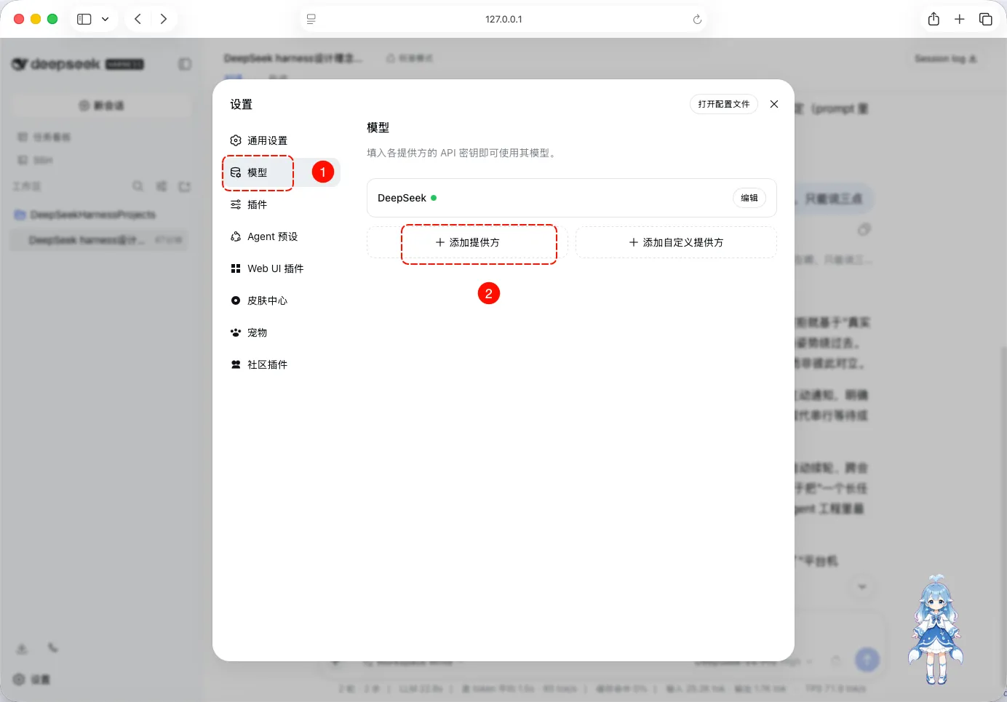Viewport: 1007px width, 702px height.
Task: Toggle the Safari sidebar
Action: pyautogui.click(x=84, y=19)
